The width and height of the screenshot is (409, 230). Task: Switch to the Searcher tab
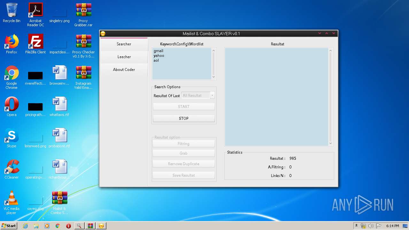[124, 44]
